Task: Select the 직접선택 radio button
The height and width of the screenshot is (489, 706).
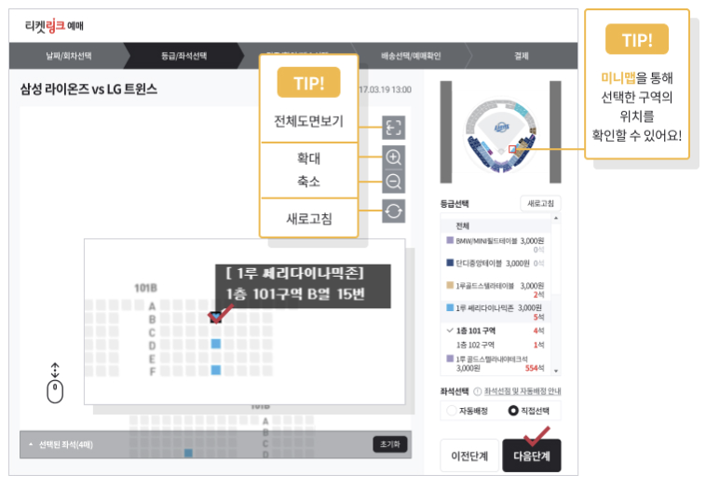Action: (x=513, y=411)
